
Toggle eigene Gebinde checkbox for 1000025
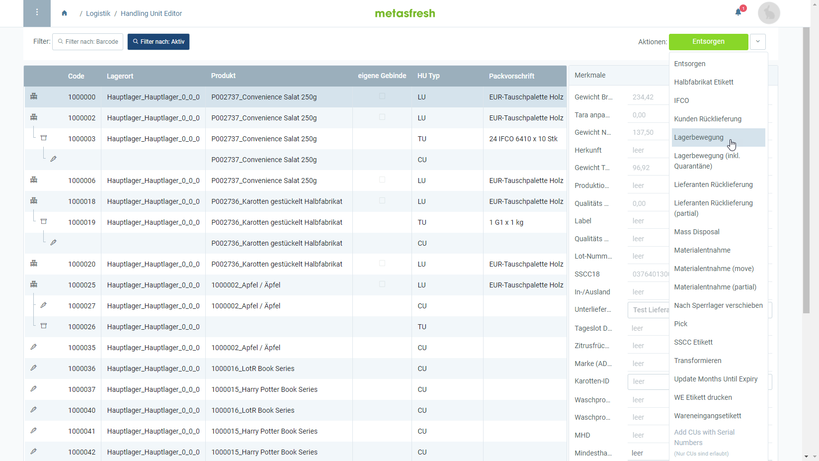382,284
